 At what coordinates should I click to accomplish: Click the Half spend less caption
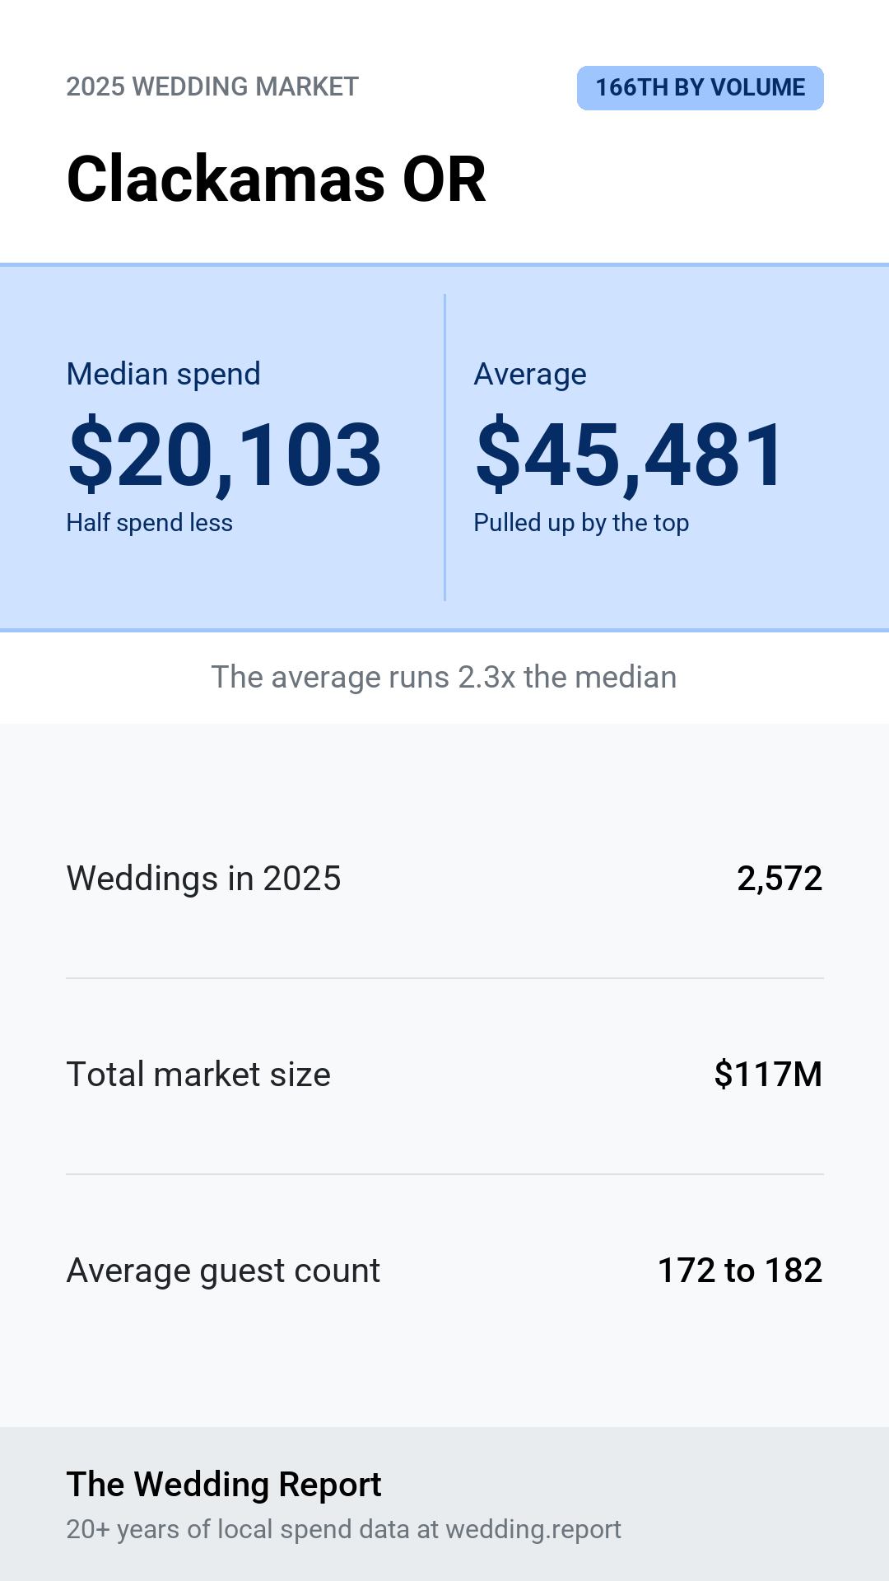pos(150,522)
